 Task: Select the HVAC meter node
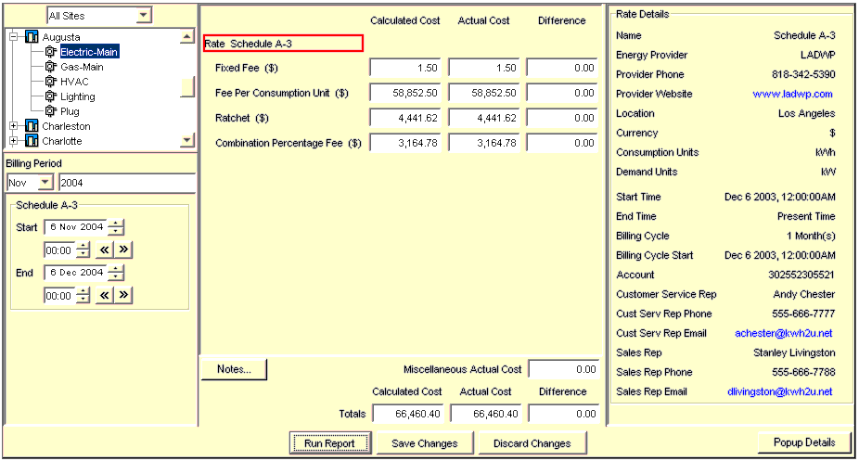coord(74,82)
